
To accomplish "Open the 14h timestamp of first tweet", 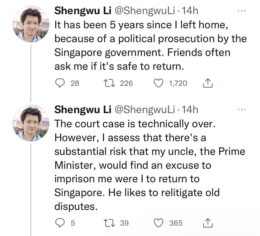I will 190,11.
